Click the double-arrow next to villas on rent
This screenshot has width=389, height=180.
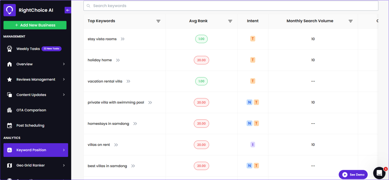click(x=116, y=145)
